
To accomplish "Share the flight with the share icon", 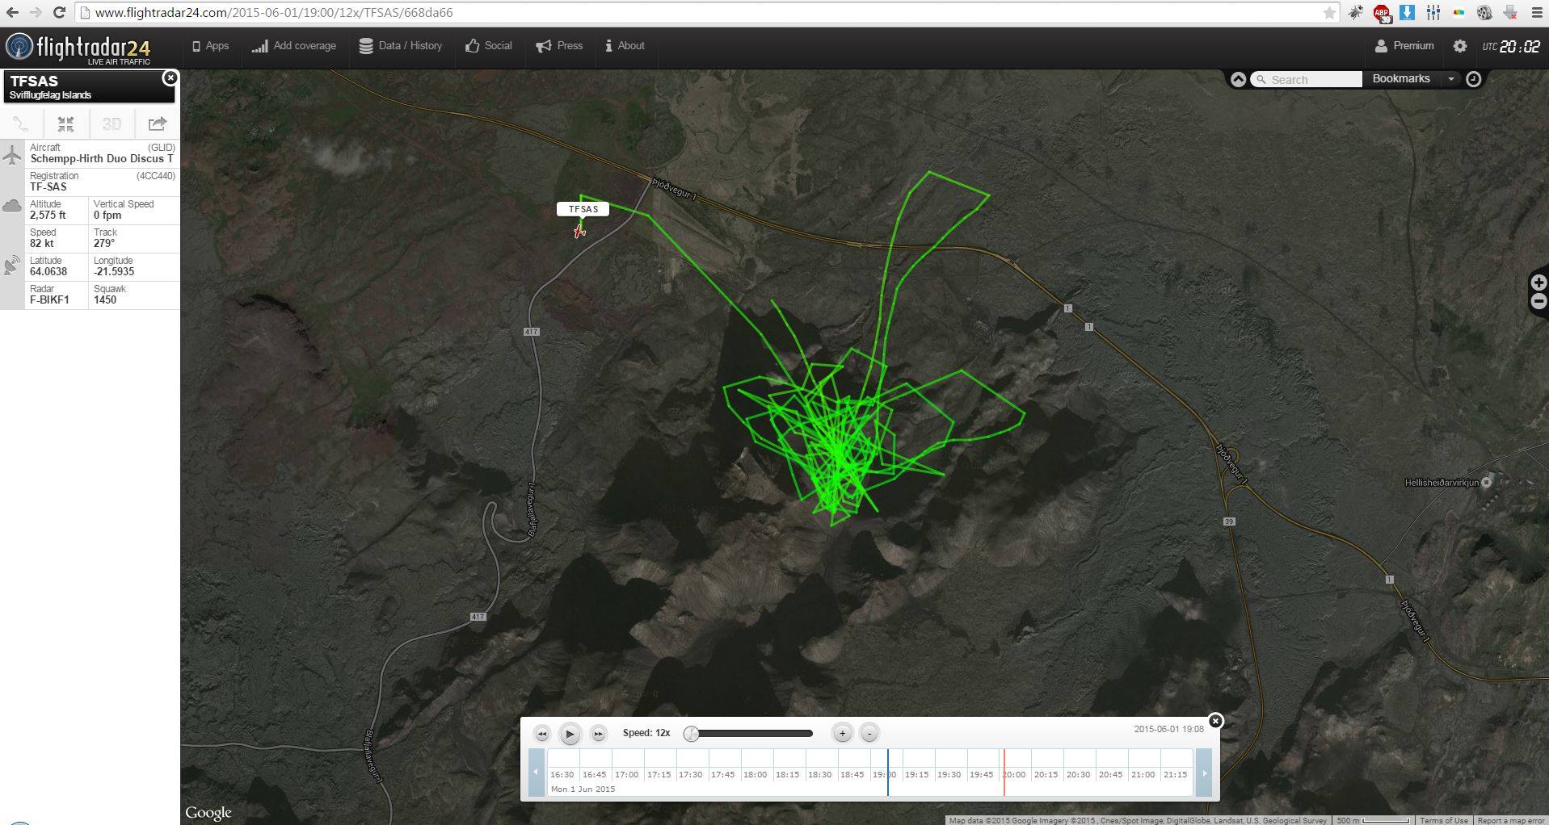I will pyautogui.click(x=157, y=124).
